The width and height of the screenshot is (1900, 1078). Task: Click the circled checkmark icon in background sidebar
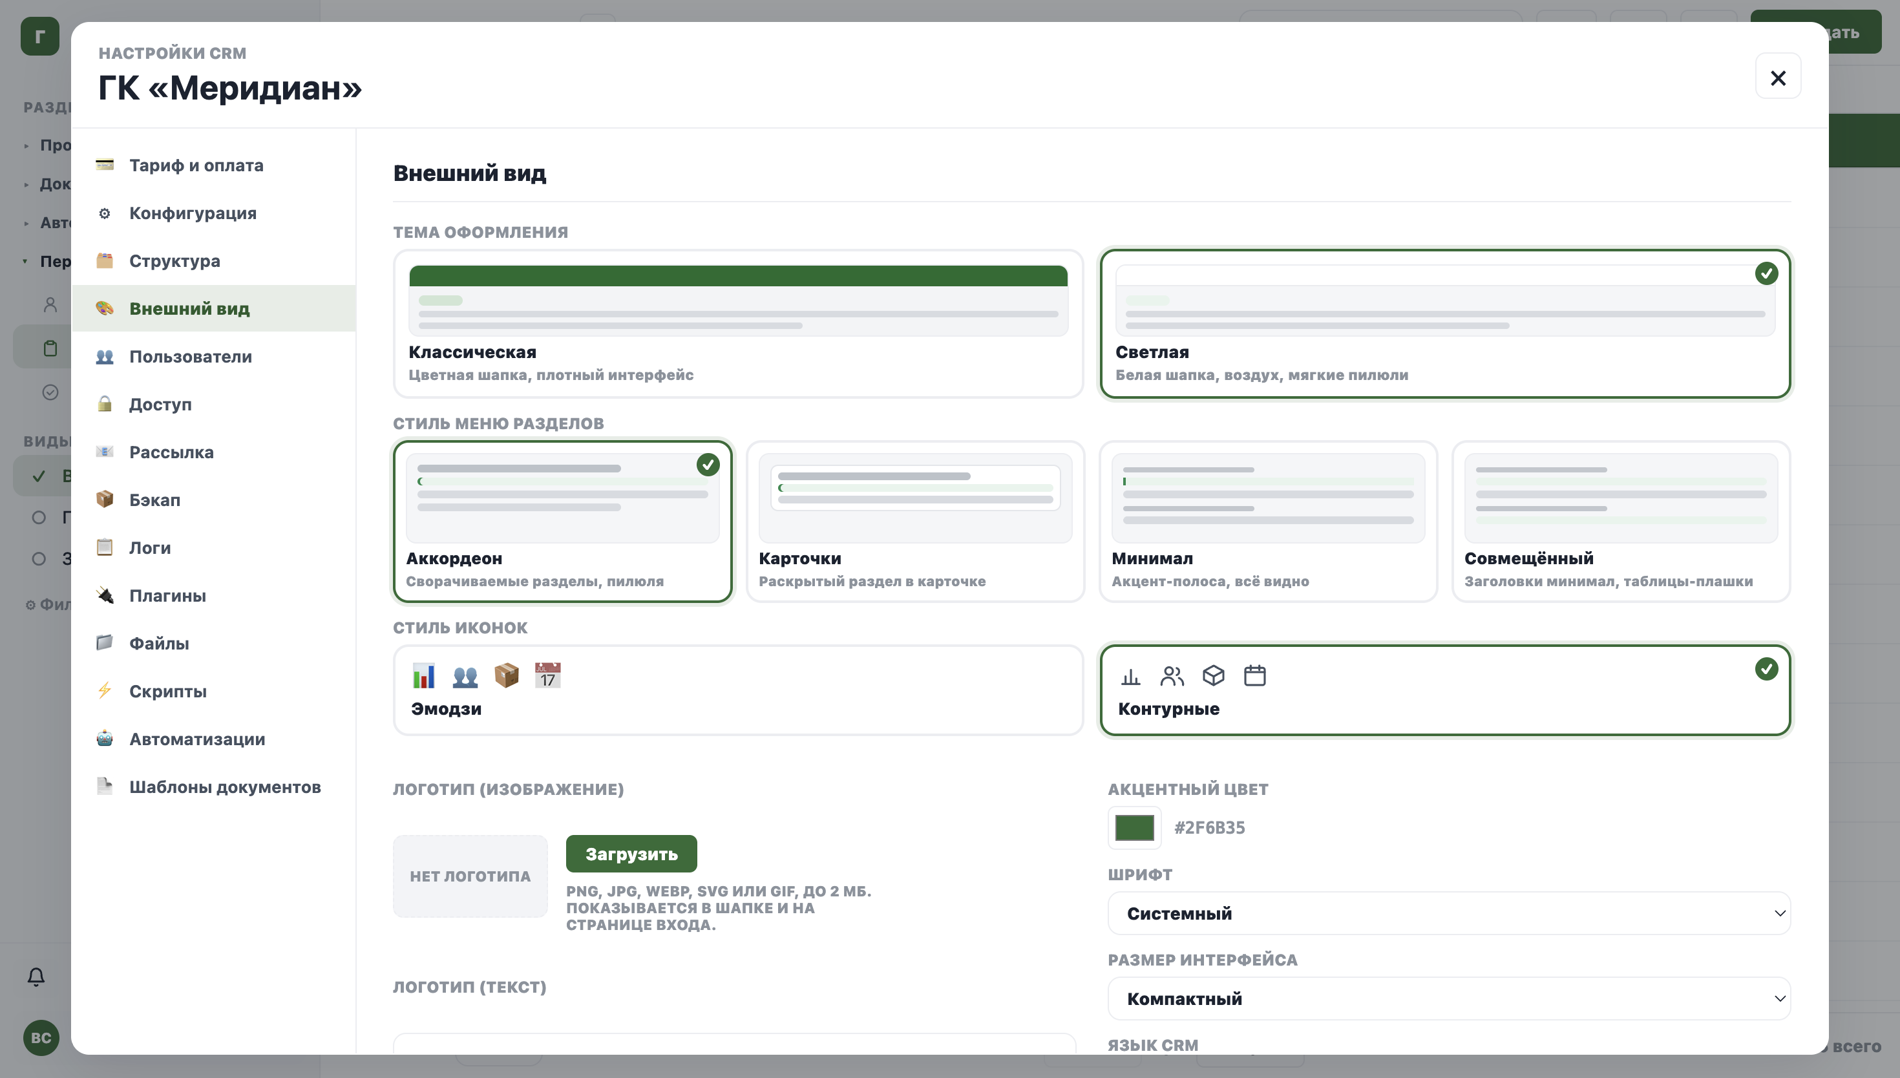click(50, 392)
